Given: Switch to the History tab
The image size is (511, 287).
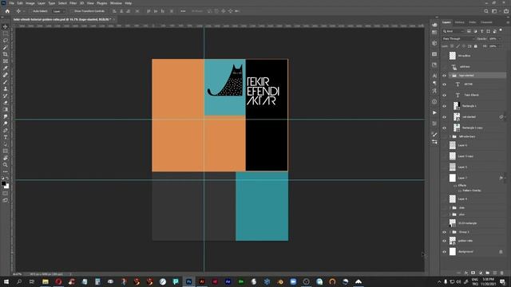Looking at the screenshot, I should 460,22.
